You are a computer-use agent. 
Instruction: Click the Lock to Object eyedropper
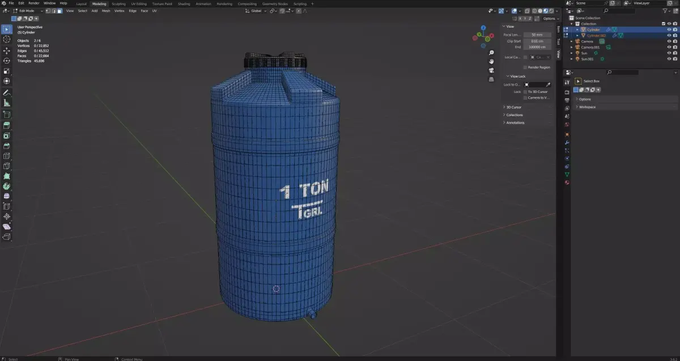548,84
